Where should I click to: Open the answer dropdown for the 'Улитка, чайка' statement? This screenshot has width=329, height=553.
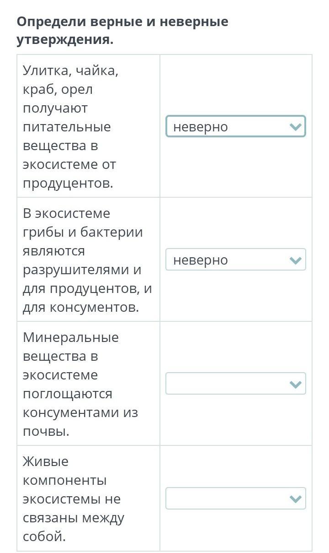point(235,127)
